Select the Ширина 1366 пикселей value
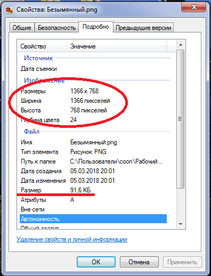211x276 pixels. tap(90, 101)
